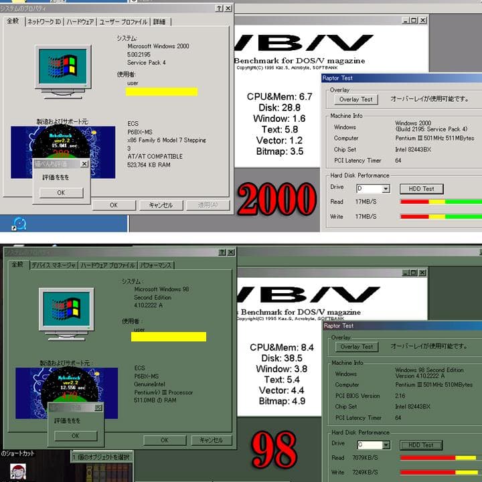Click OK in Windows 2000 system properties dialog

click(114, 205)
